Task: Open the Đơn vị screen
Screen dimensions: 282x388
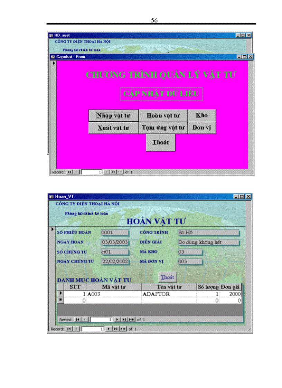Action: [x=202, y=127]
